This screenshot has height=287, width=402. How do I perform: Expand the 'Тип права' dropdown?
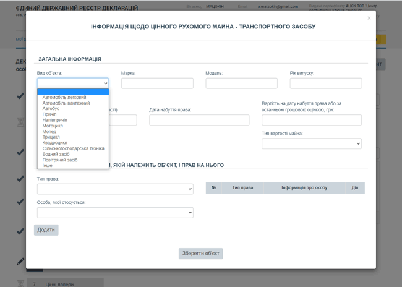click(x=115, y=189)
